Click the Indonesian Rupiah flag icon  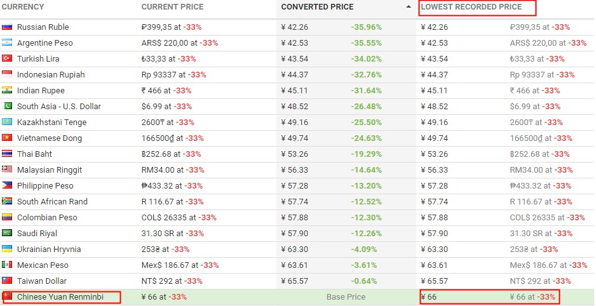pyautogui.click(x=7, y=75)
